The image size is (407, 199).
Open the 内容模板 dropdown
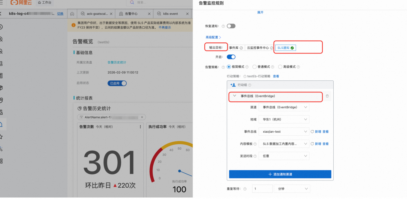(284, 144)
